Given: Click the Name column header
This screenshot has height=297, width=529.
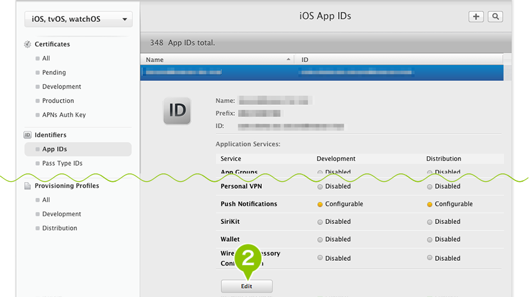Looking at the screenshot, I should pyautogui.click(x=155, y=59).
